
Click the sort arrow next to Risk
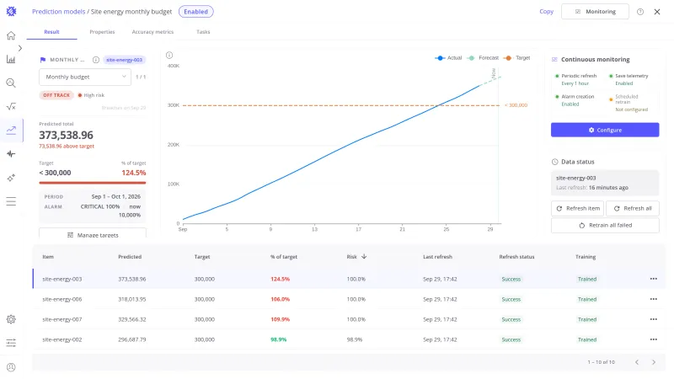click(364, 257)
